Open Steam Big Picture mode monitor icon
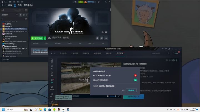The height and width of the screenshot is (112, 200). tap(99, 2)
